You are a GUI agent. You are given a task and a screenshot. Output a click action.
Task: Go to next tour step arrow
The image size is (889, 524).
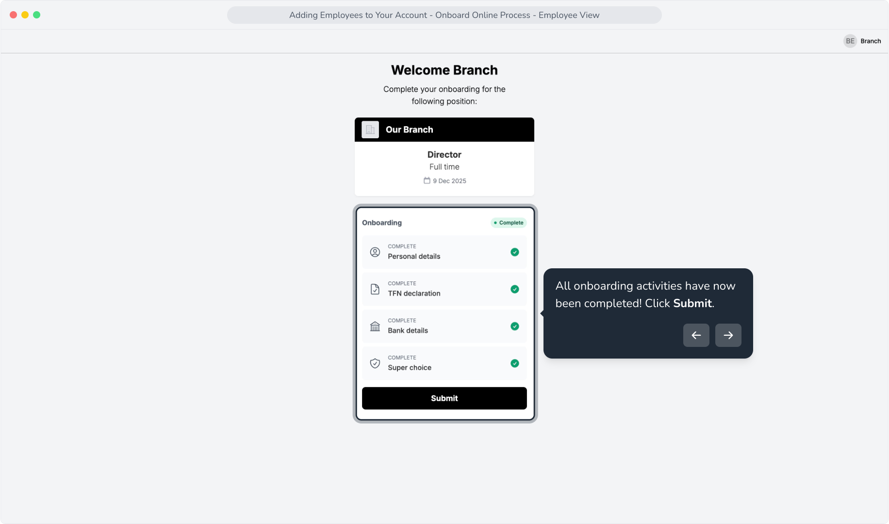(728, 335)
